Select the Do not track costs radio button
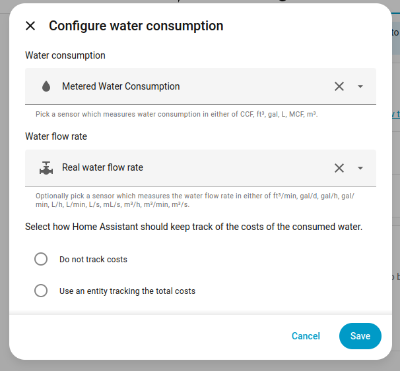This screenshot has height=371, width=400. (41, 259)
